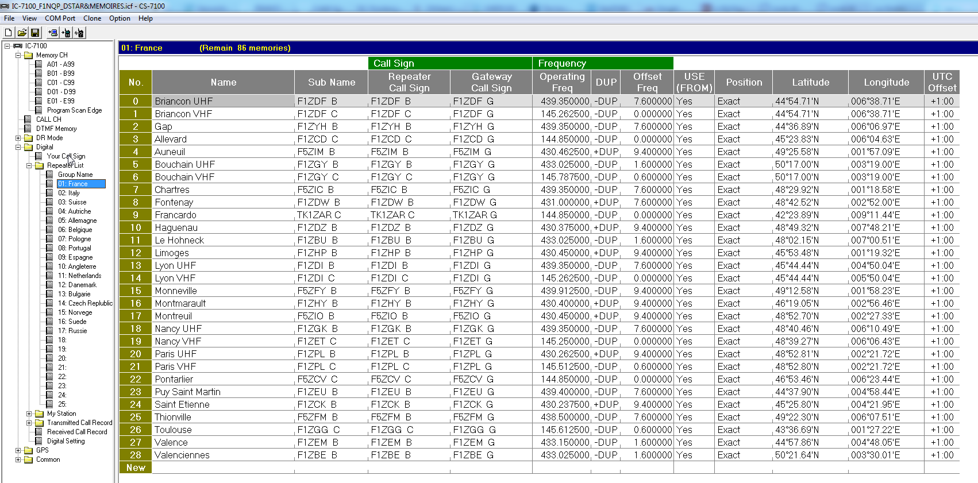Click the Common folder icon
Viewport: 978px width, 483px height.
(x=28, y=459)
